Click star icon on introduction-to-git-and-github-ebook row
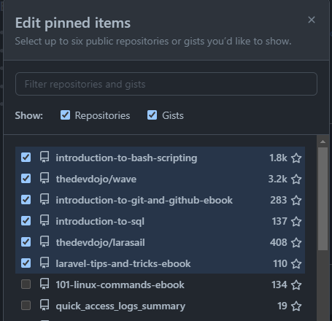Image resolution: width=332 pixels, height=321 pixels. 296,201
